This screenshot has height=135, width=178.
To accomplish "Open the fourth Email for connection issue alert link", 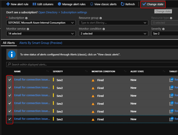I will tap(32, 103).
